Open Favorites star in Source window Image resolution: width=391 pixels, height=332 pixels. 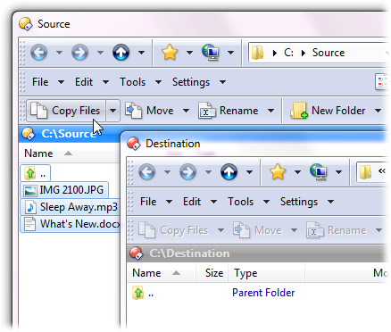170,53
